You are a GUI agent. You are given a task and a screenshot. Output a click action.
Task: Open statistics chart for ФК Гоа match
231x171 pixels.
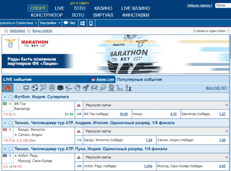click(79, 105)
